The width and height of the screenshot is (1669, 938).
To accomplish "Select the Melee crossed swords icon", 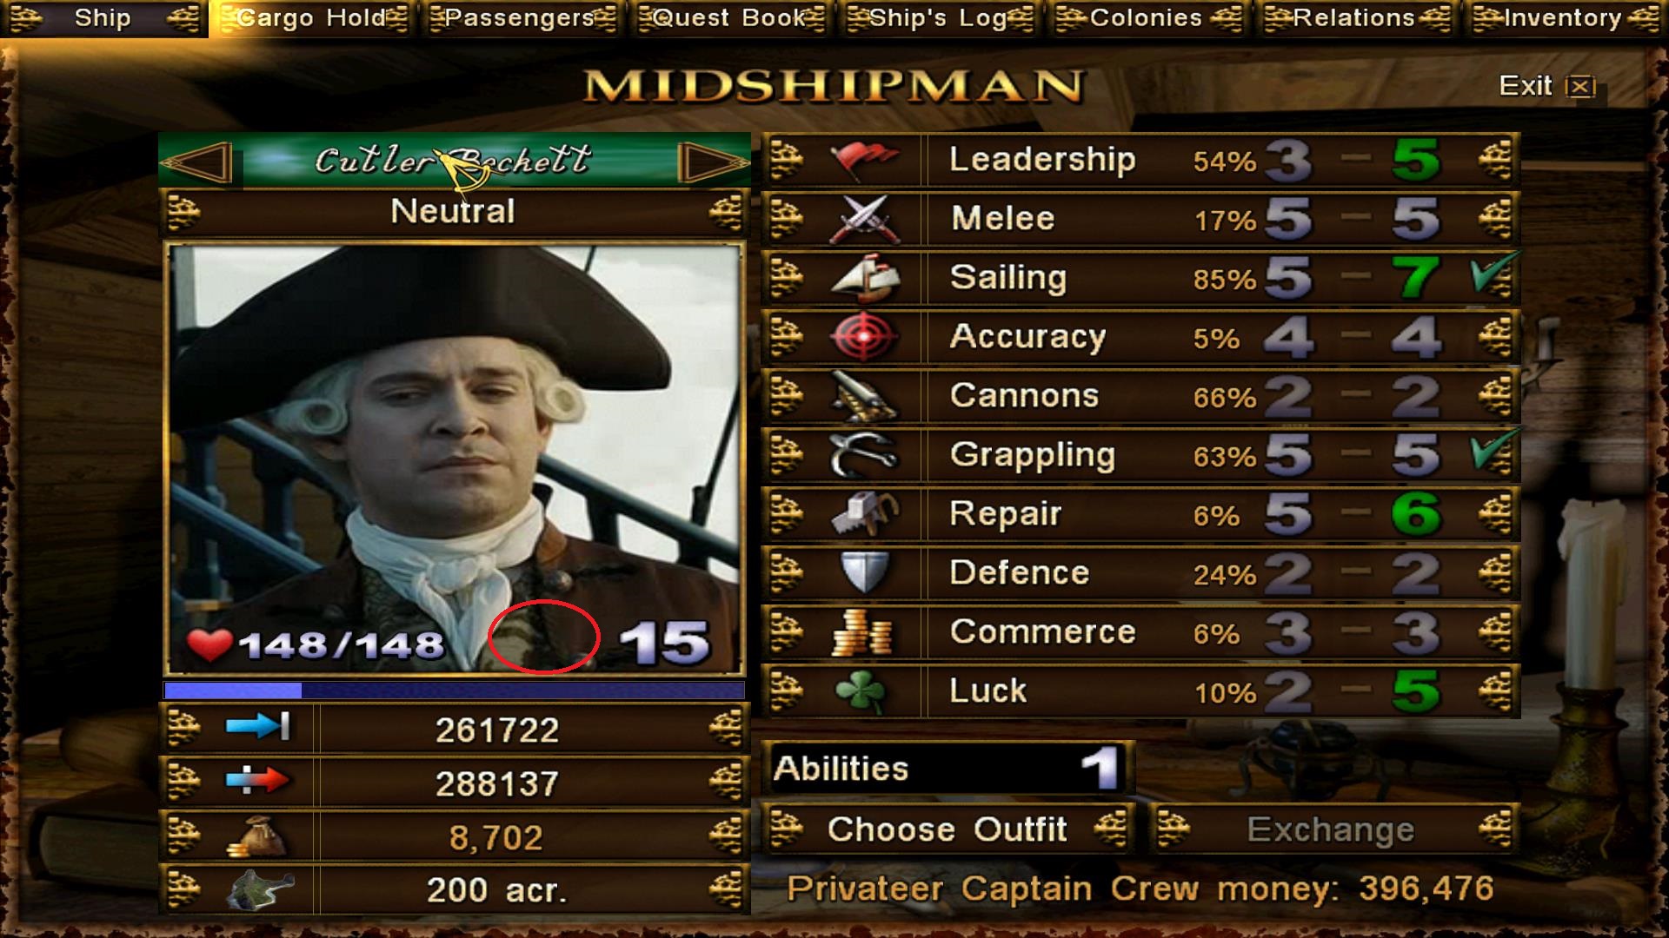I will pos(863,219).
